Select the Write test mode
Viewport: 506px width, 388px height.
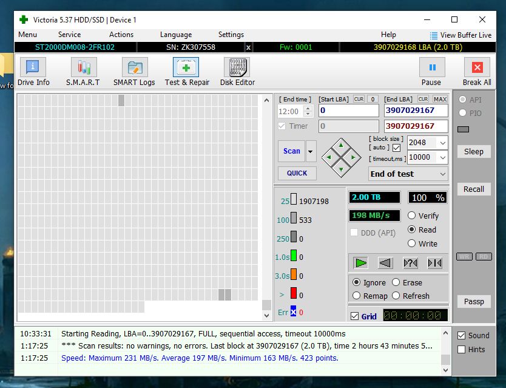click(x=411, y=243)
